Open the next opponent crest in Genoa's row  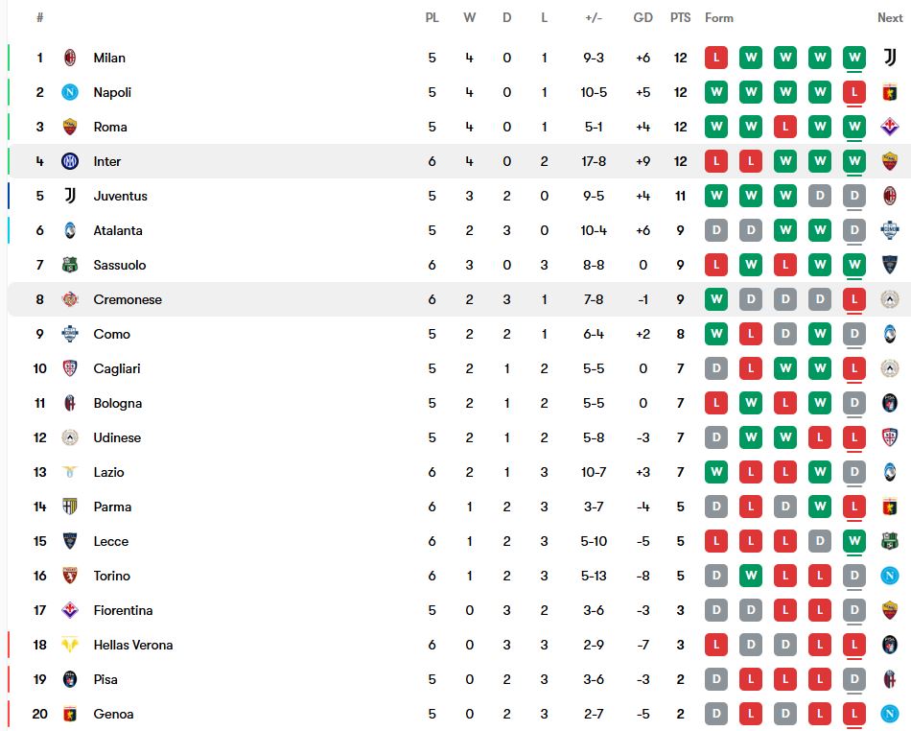click(x=889, y=714)
